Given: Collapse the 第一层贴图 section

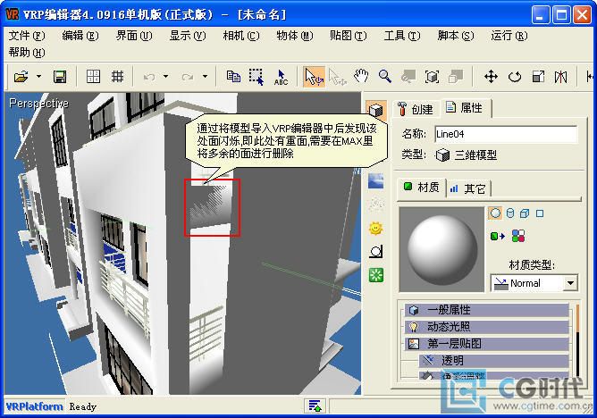Looking at the screenshot, I should (486, 344).
